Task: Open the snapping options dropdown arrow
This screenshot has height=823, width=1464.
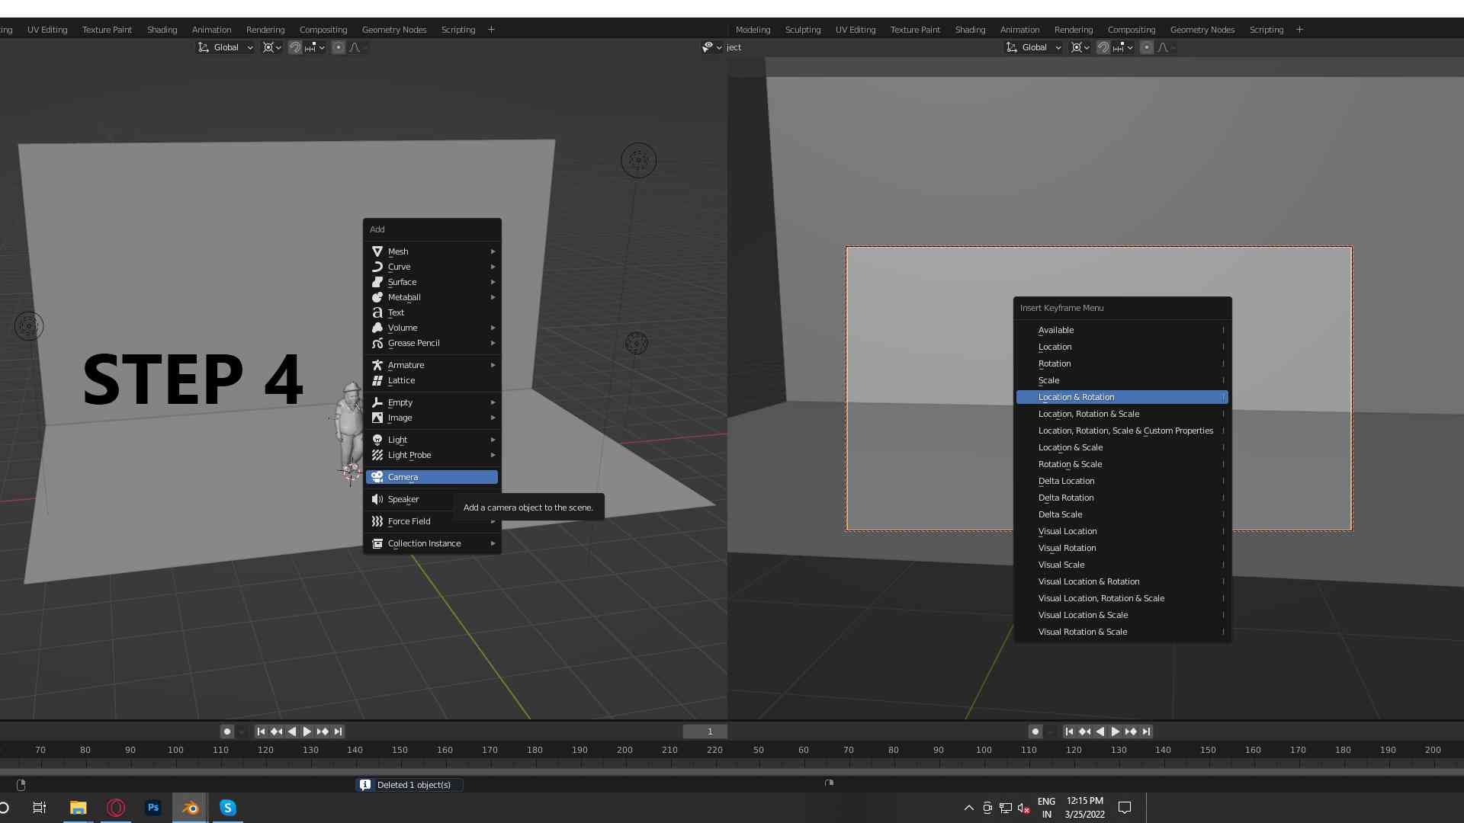Action: click(323, 46)
